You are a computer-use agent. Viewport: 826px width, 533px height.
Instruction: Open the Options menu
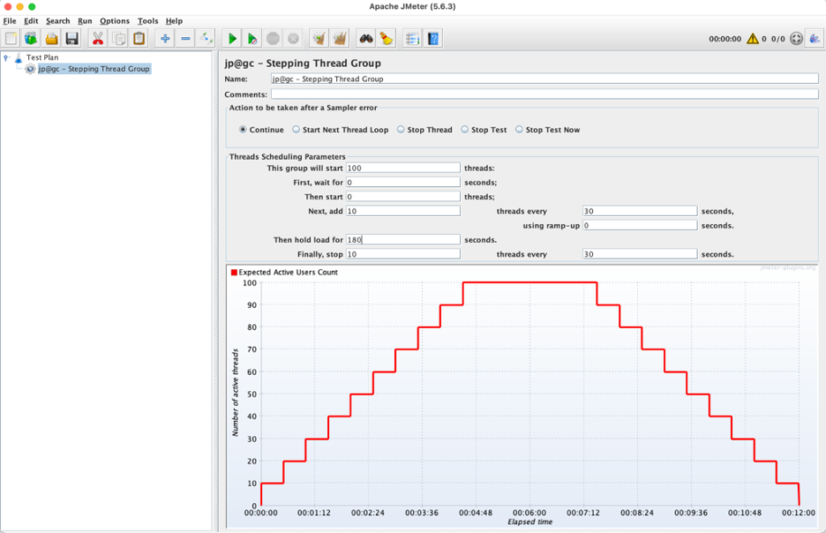coord(115,21)
